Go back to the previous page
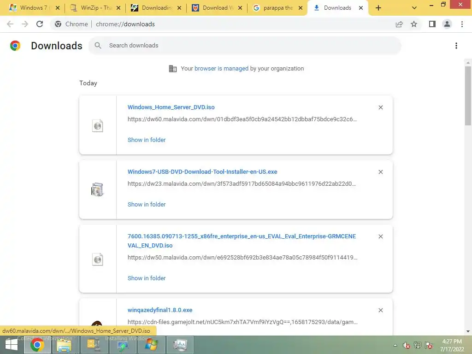Screen dimensions: 472x354 point(10,24)
